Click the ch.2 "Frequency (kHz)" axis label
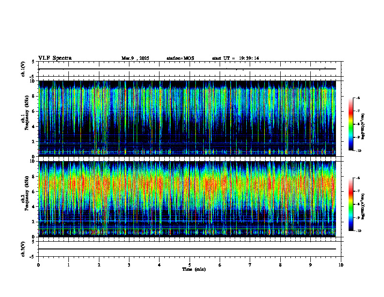 (27, 193)
